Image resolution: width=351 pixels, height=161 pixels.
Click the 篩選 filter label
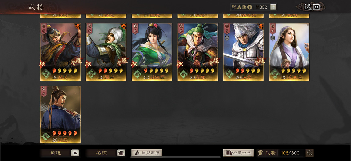56,153
